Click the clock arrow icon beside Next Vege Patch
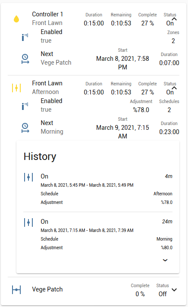This screenshot has height=307, width=188. pos(25,59)
